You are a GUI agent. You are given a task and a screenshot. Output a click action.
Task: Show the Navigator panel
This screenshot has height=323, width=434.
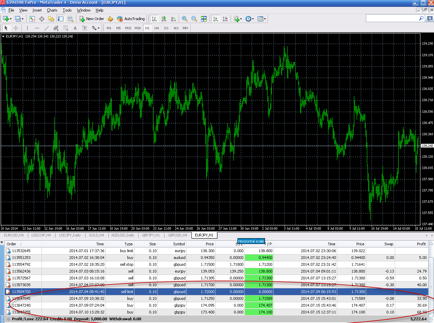coord(51,19)
